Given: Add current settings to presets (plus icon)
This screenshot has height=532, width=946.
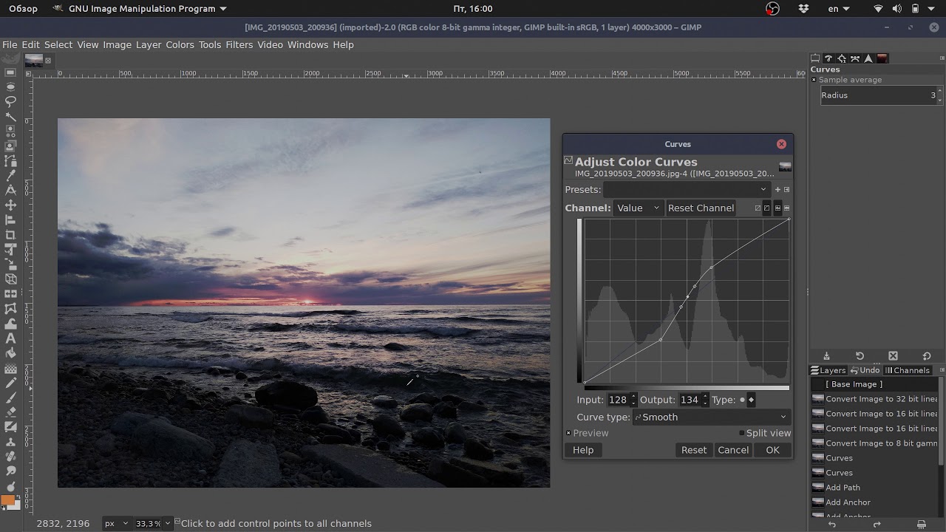Looking at the screenshot, I should 777,190.
